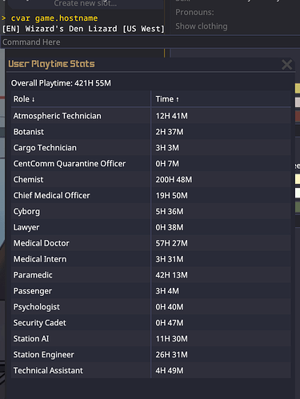
Task: Click the Wizard's Den Lizard hostname output
Action: click(x=83, y=29)
